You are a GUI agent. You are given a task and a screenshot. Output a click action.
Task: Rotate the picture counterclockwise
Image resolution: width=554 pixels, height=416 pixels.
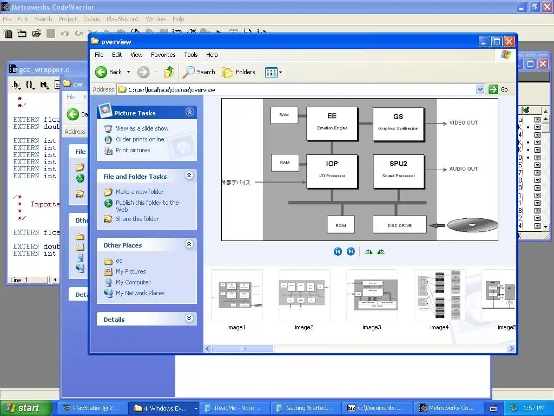click(x=381, y=251)
